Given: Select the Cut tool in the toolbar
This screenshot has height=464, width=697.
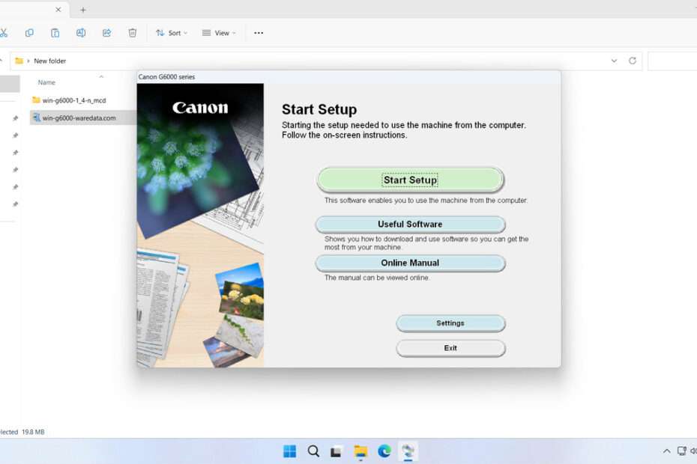Looking at the screenshot, I should pos(4,33).
